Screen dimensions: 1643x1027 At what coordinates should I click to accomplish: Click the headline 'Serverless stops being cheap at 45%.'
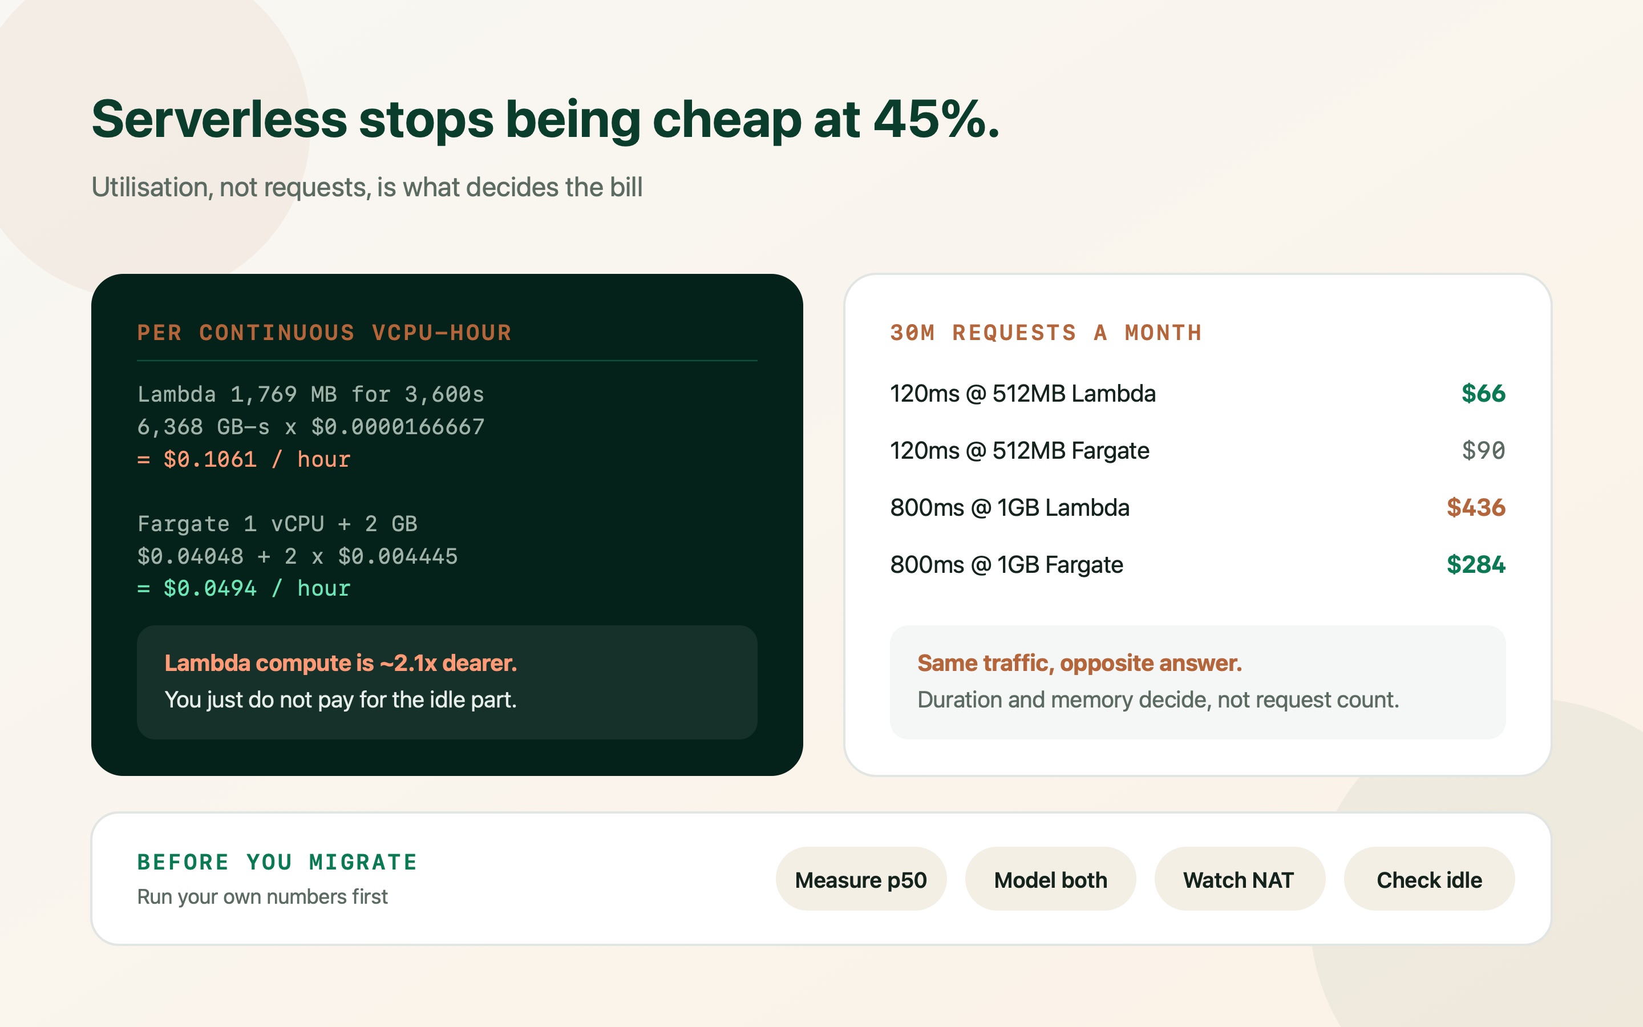[546, 120]
